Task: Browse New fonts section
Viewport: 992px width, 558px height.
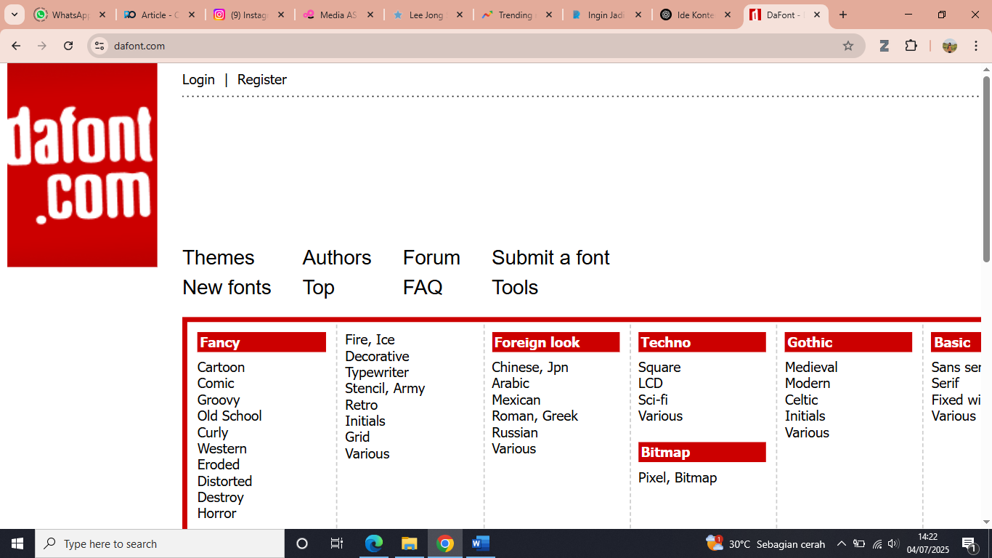Action: (227, 288)
